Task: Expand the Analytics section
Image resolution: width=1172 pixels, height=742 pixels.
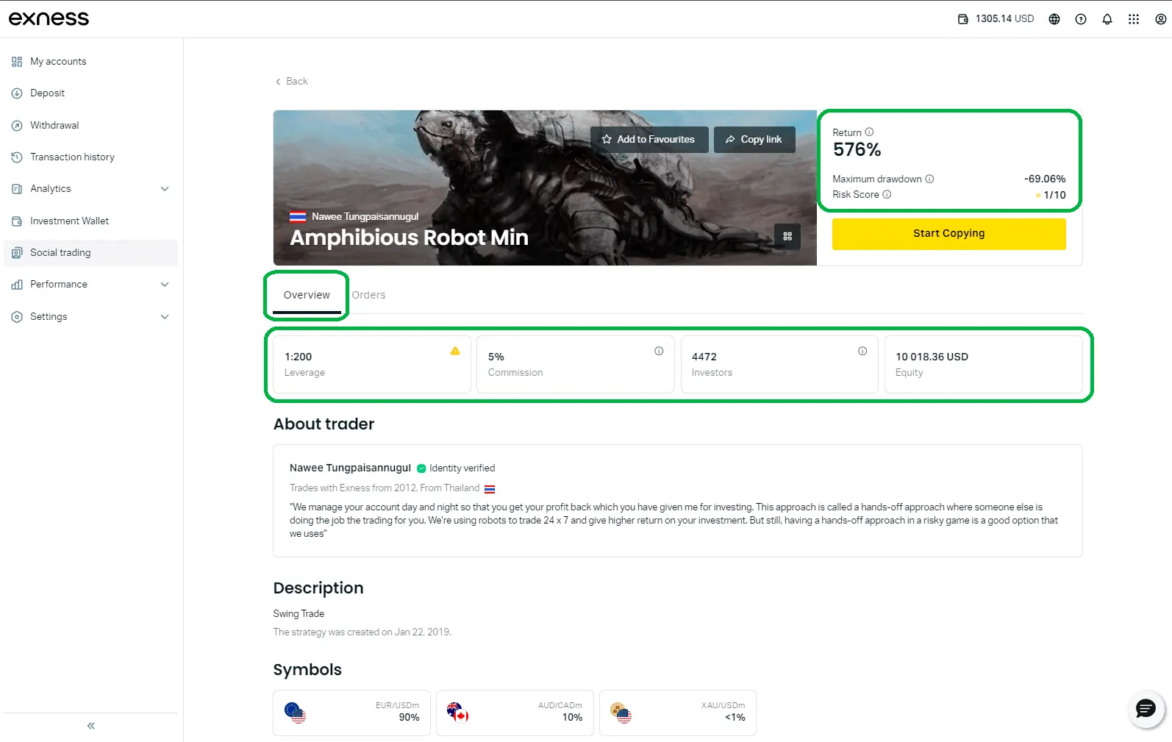Action: pyautogui.click(x=165, y=189)
